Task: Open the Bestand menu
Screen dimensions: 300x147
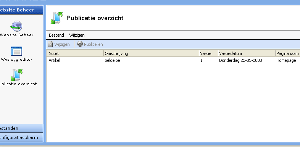Action: coord(56,35)
